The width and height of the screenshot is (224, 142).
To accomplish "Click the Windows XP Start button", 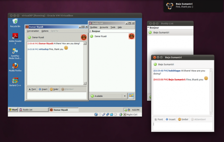I will click(13, 110).
